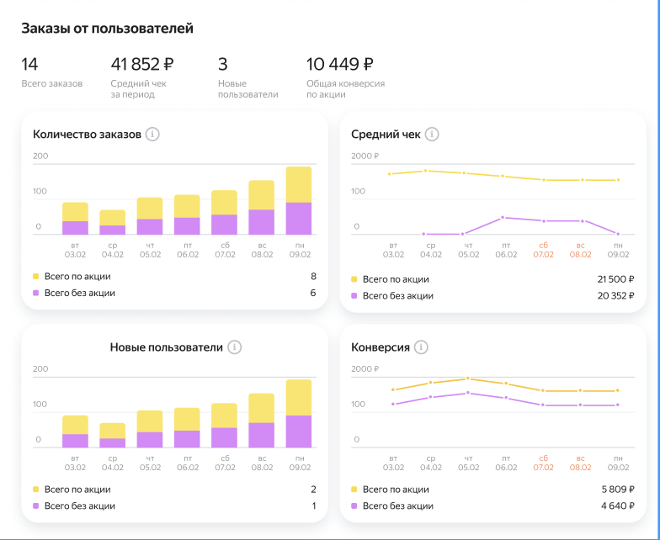Image resolution: width=660 pixels, height=540 pixels.
Task: Click вс 08.02 date label in Конверсия
Action: click(581, 462)
